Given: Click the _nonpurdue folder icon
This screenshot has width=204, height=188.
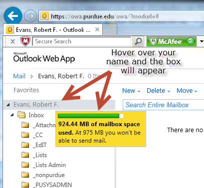Looking at the screenshot, I should tap(25, 175).
